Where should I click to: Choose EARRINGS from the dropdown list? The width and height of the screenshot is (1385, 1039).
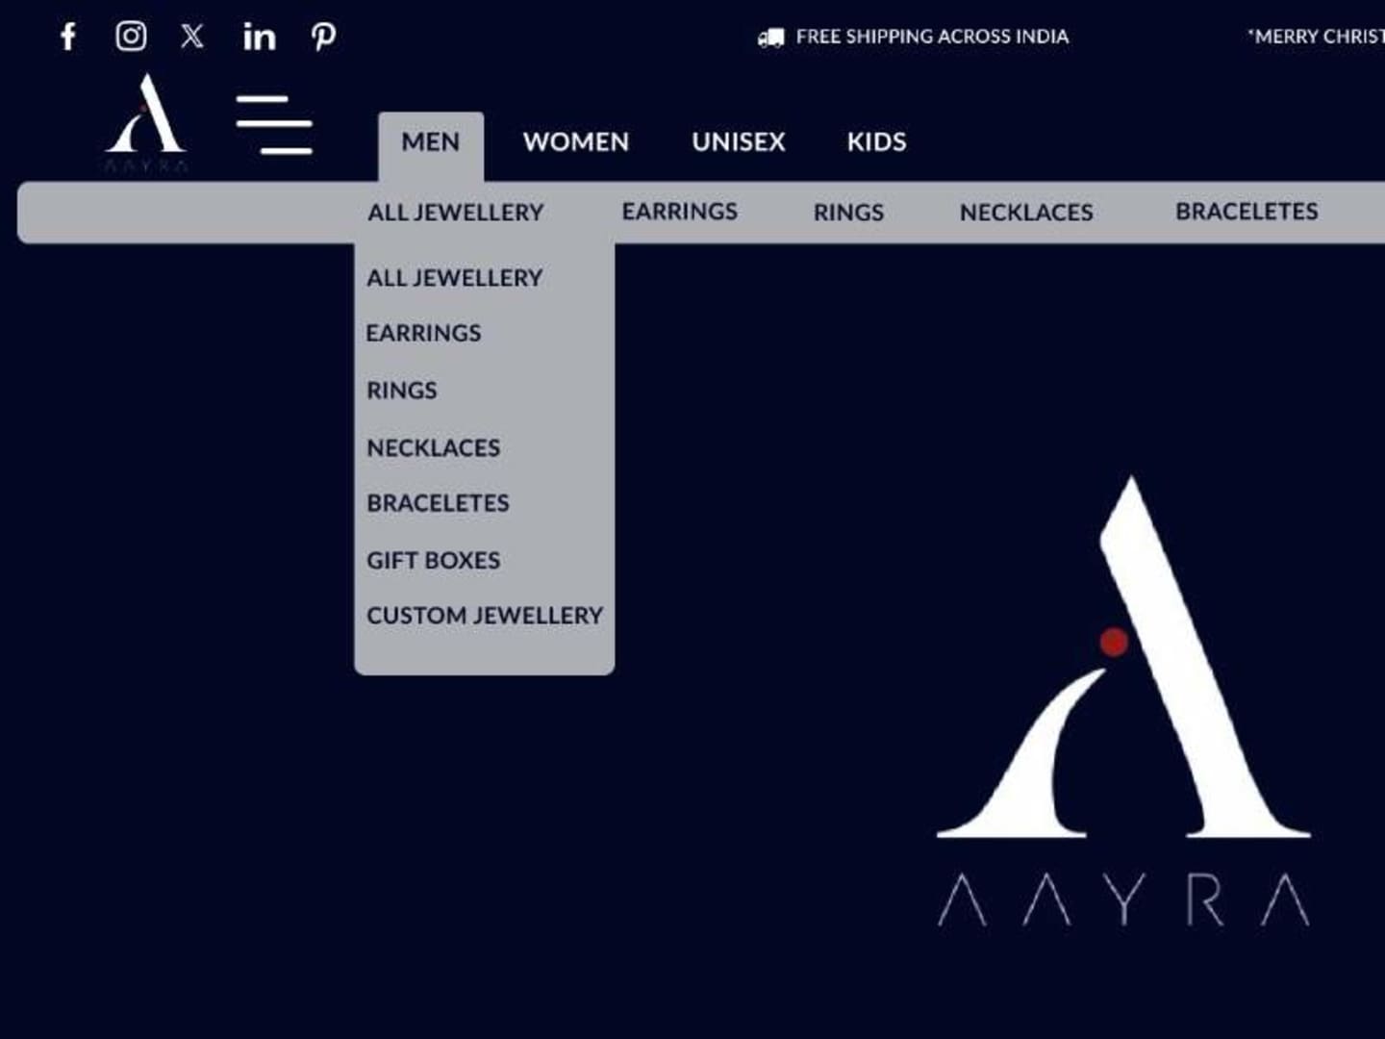click(423, 333)
